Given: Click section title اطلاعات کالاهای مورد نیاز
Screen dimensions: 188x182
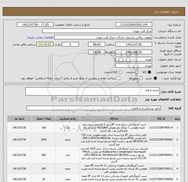Looking at the screenshot, I should 163,100.
